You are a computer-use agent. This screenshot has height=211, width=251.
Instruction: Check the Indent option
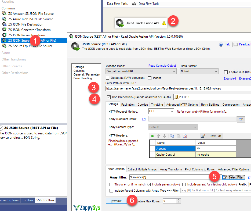point(150,78)
